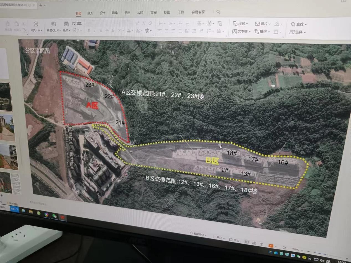The width and height of the screenshot is (351, 263).
Task: Toggle underline text formatting
Action: [x=101, y=30]
